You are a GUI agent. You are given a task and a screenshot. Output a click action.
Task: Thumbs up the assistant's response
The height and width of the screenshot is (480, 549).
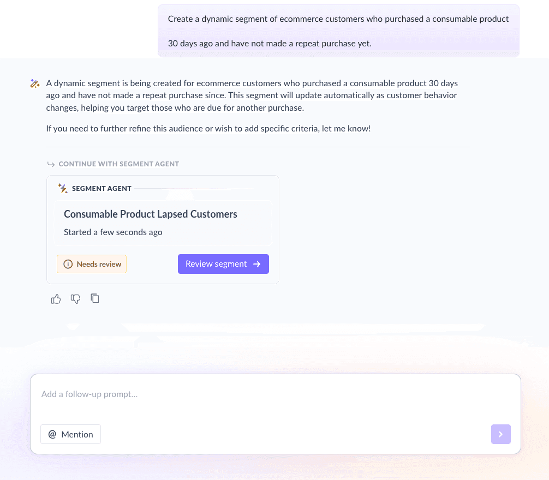click(x=56, y=298)
